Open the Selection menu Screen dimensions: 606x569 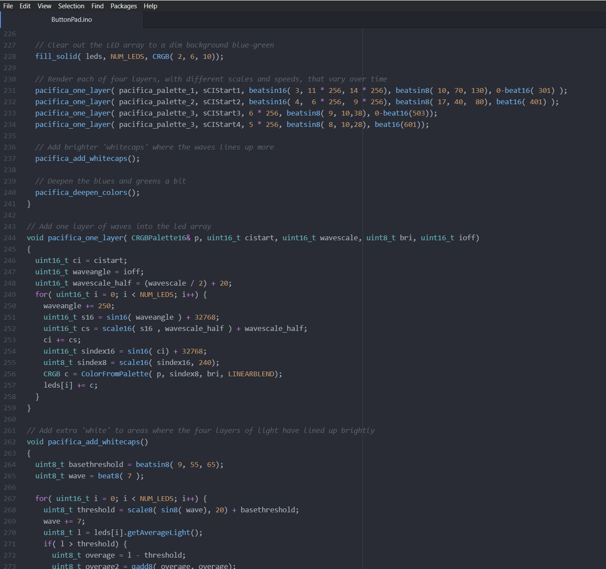(x=71, y=6)
